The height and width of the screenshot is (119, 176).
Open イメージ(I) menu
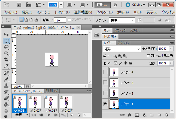pyautogui.click(x=44, y=12)
